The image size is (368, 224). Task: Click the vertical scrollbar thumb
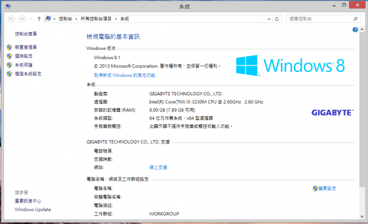(x=362, y=110)
